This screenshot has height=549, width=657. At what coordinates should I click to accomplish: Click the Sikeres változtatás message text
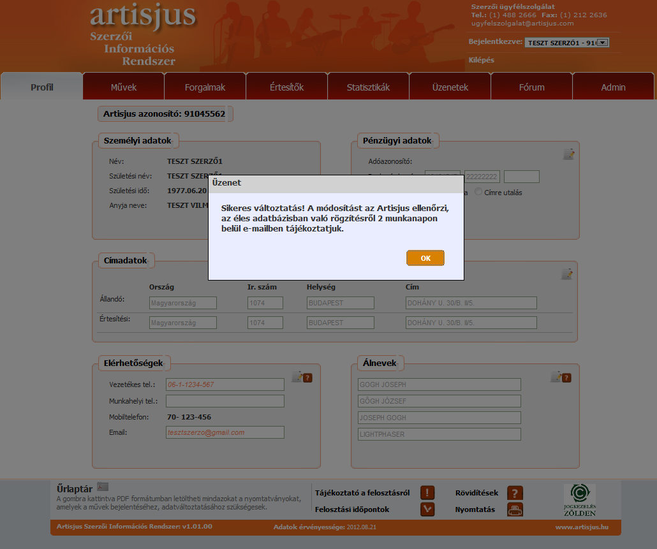coord(335,218)
